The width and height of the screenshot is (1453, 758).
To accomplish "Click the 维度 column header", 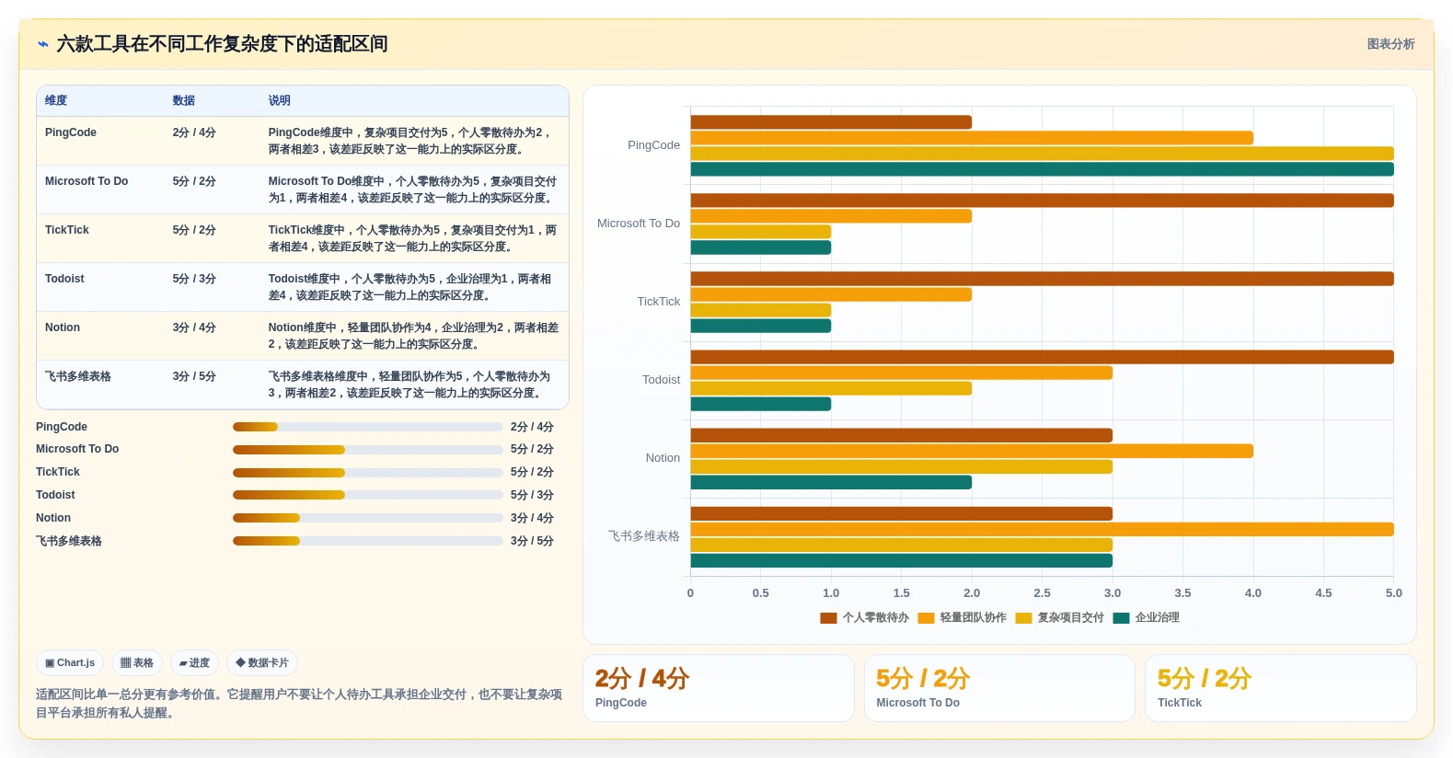I will (56, 100).
